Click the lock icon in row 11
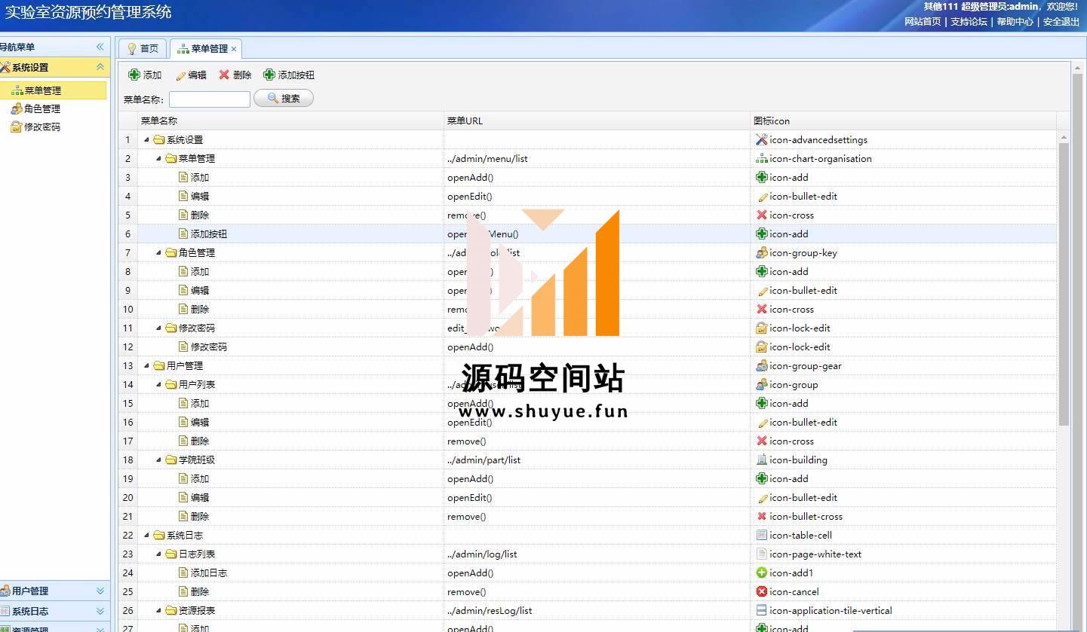The width and height of the screenshot is (1087, 632). click(761, 328)
